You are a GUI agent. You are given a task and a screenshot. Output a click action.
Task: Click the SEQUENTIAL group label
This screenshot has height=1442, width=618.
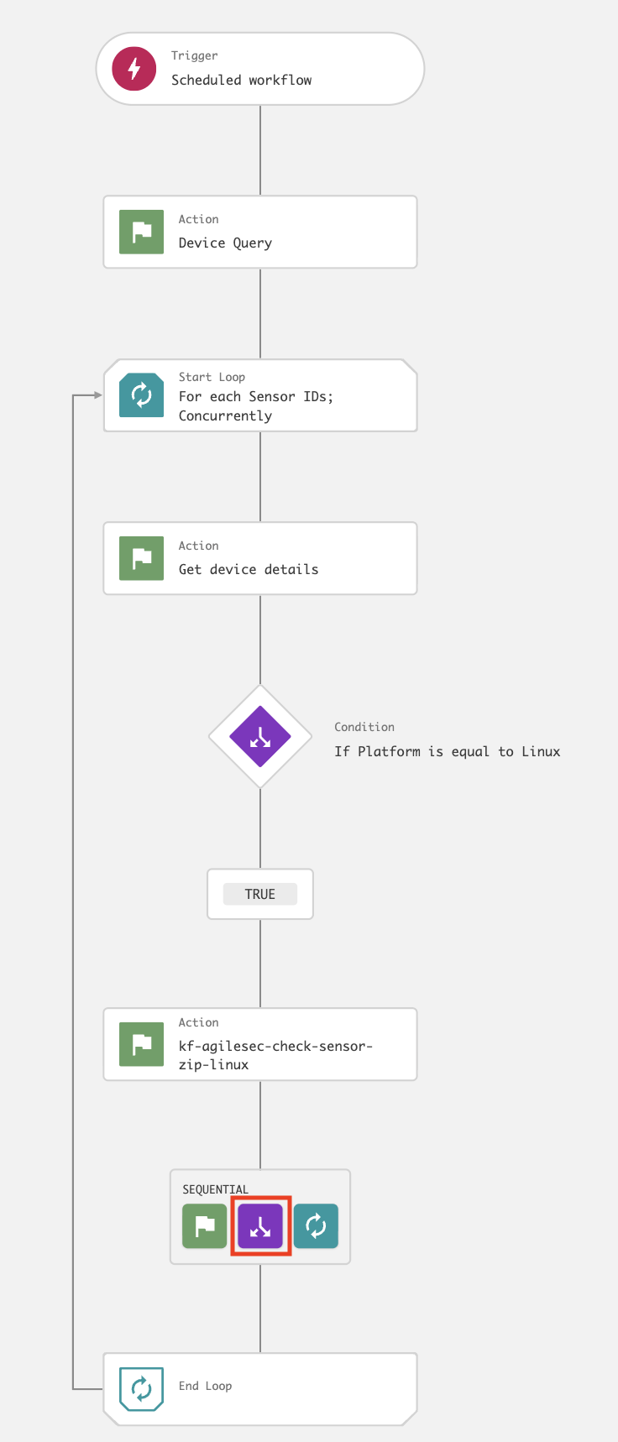(x=216, y=1189)
